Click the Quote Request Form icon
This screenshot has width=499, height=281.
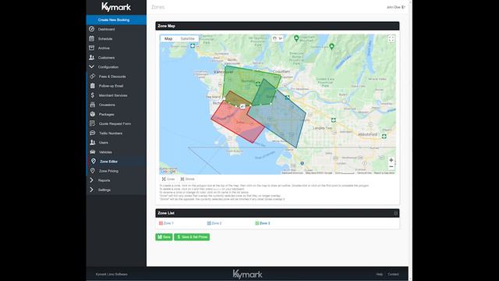tap(92, 123)
